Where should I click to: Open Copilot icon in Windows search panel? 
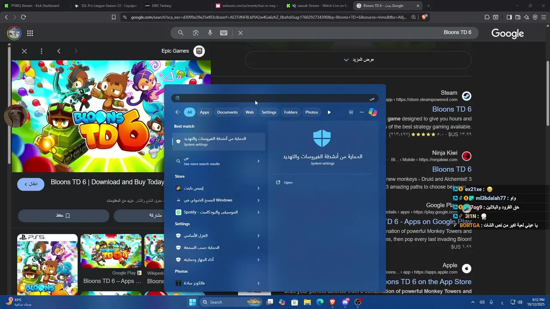pos(373,112)
